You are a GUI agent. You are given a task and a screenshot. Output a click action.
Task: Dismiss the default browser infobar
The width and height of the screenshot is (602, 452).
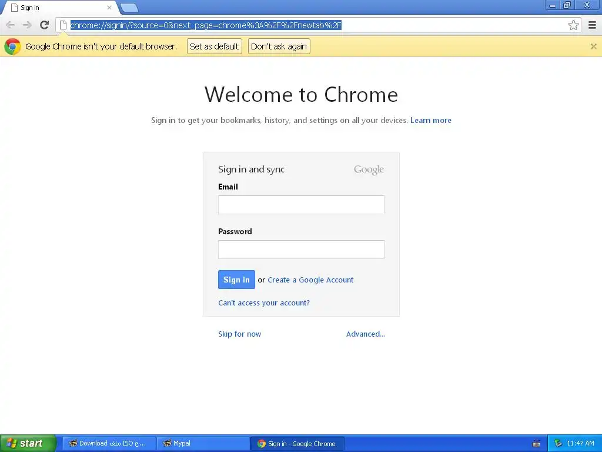[x=593, y=46]
